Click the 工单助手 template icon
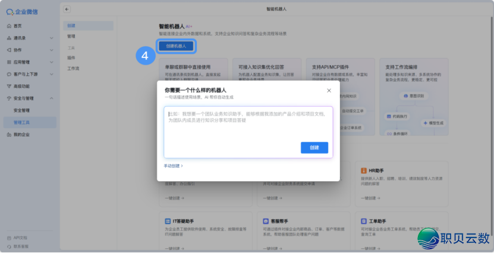 364,221
